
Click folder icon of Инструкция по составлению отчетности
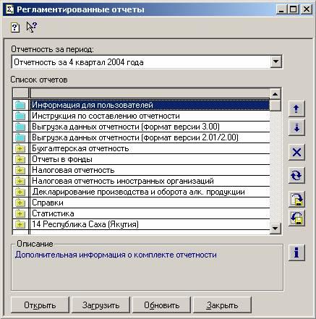(x=20, y=116)
